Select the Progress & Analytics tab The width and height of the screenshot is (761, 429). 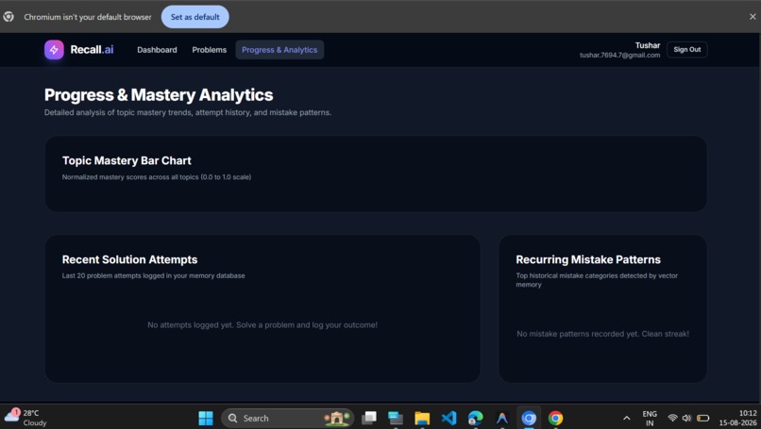[x=279, y=50]
